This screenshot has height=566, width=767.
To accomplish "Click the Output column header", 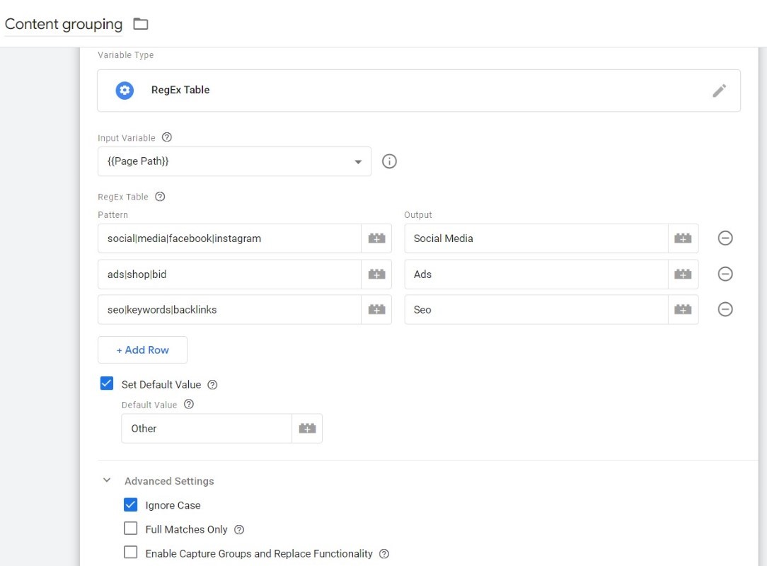I will coord(418,215).
